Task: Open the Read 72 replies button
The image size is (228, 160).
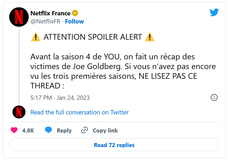Action: click(x=114, y=145)
